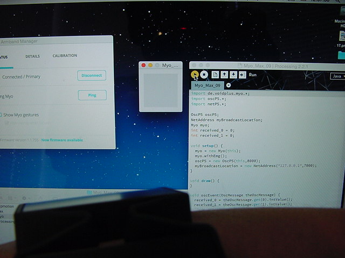Viewport: 345px width, 258px height.
Task: Click the Armband Manager window title
Action: click(19, 41)
